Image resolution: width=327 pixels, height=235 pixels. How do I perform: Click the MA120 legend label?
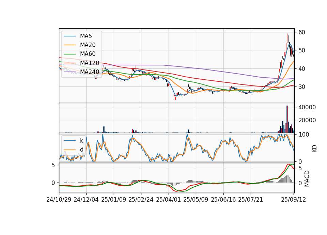point(90,63)
